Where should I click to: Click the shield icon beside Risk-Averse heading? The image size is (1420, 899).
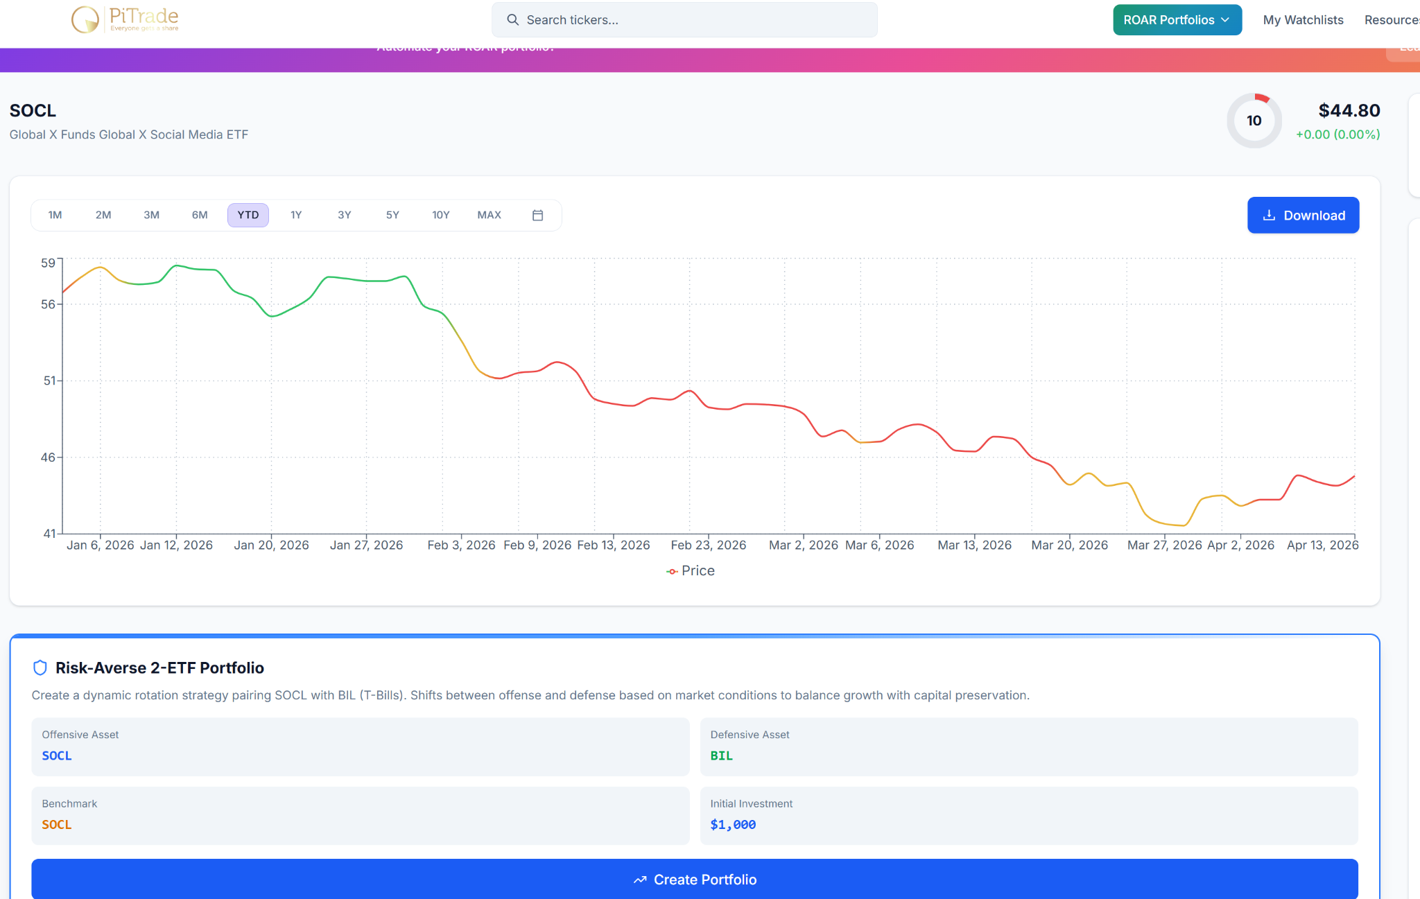coord(40,667)
